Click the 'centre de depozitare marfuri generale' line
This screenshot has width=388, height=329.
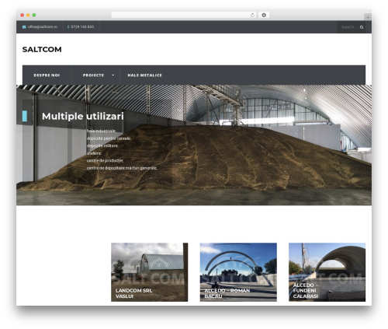pos(122,168)
